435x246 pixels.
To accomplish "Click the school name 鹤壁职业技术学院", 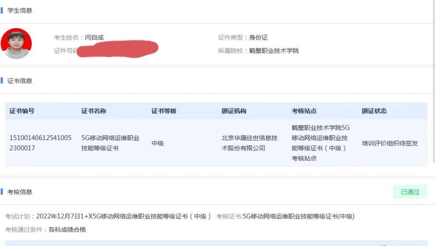I will [x=274, y=51].
